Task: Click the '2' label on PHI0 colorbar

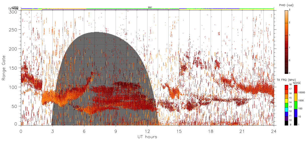Action: [x=289, y=23]
